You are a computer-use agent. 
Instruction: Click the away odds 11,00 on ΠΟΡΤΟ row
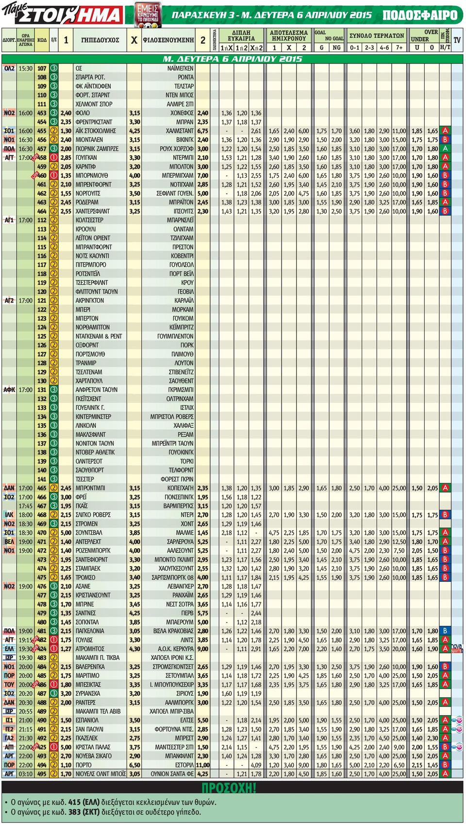203,765
